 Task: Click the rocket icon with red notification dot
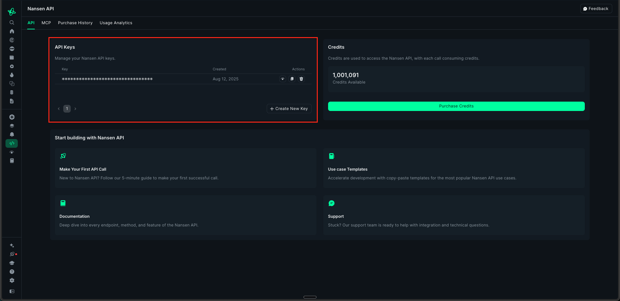click(12, 254)
